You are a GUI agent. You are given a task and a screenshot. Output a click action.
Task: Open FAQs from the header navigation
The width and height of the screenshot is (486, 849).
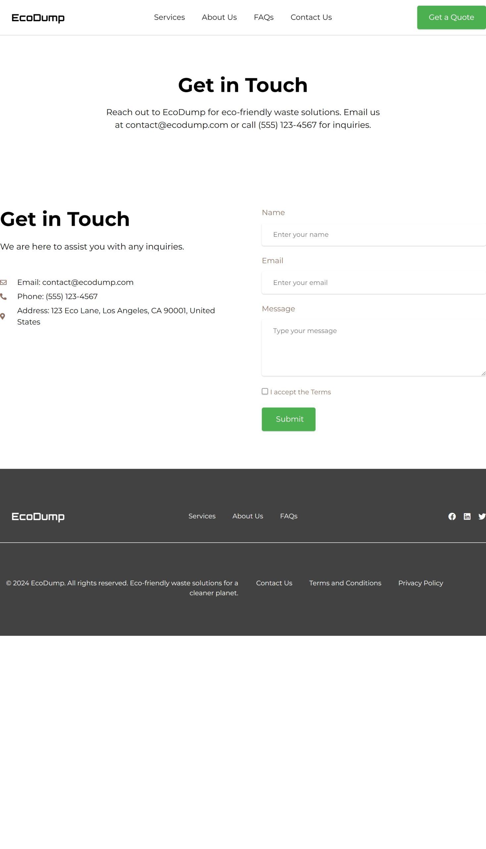tap(264, 17)
